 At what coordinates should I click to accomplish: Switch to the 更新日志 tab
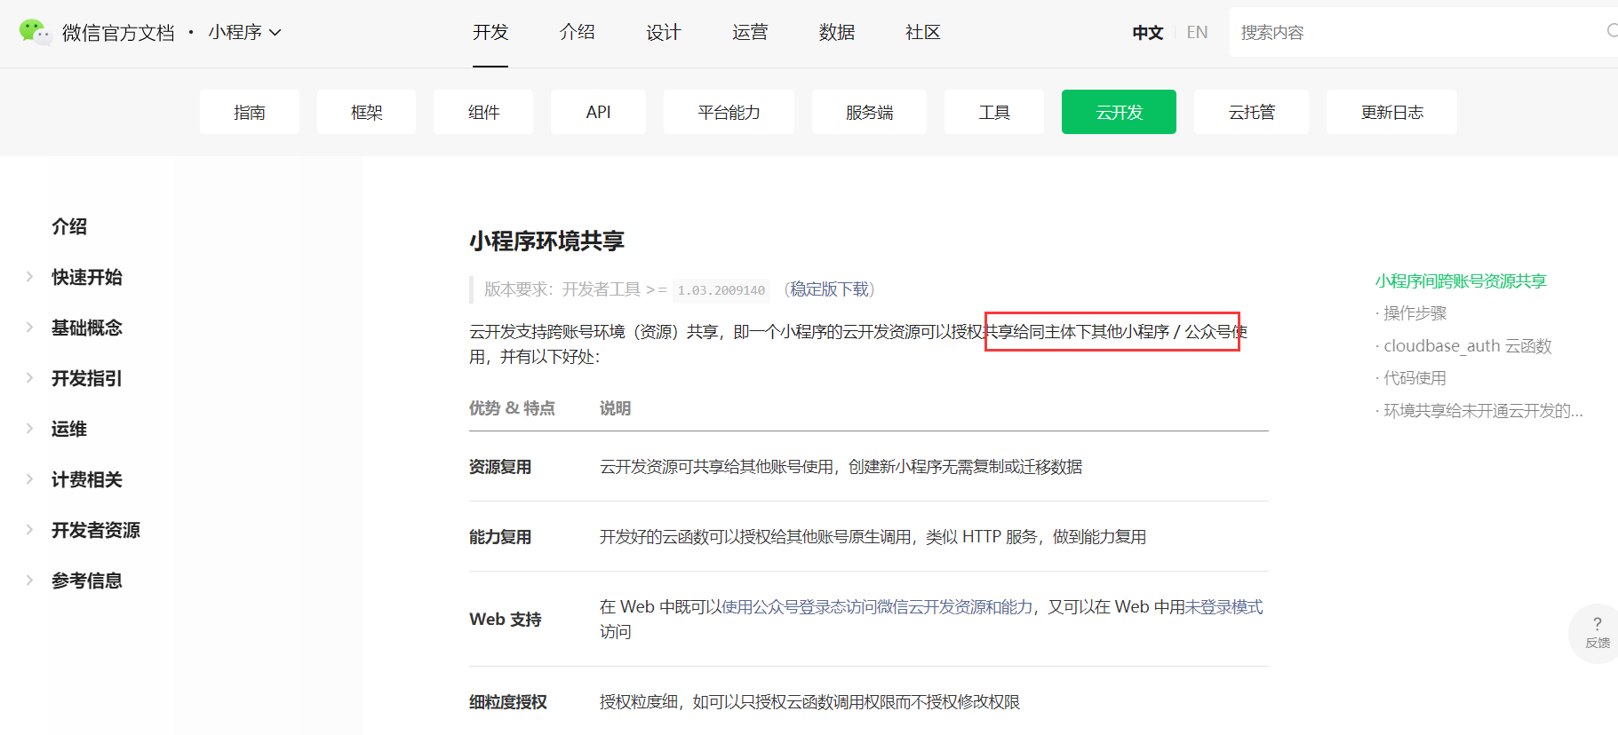click(1391, 112)
